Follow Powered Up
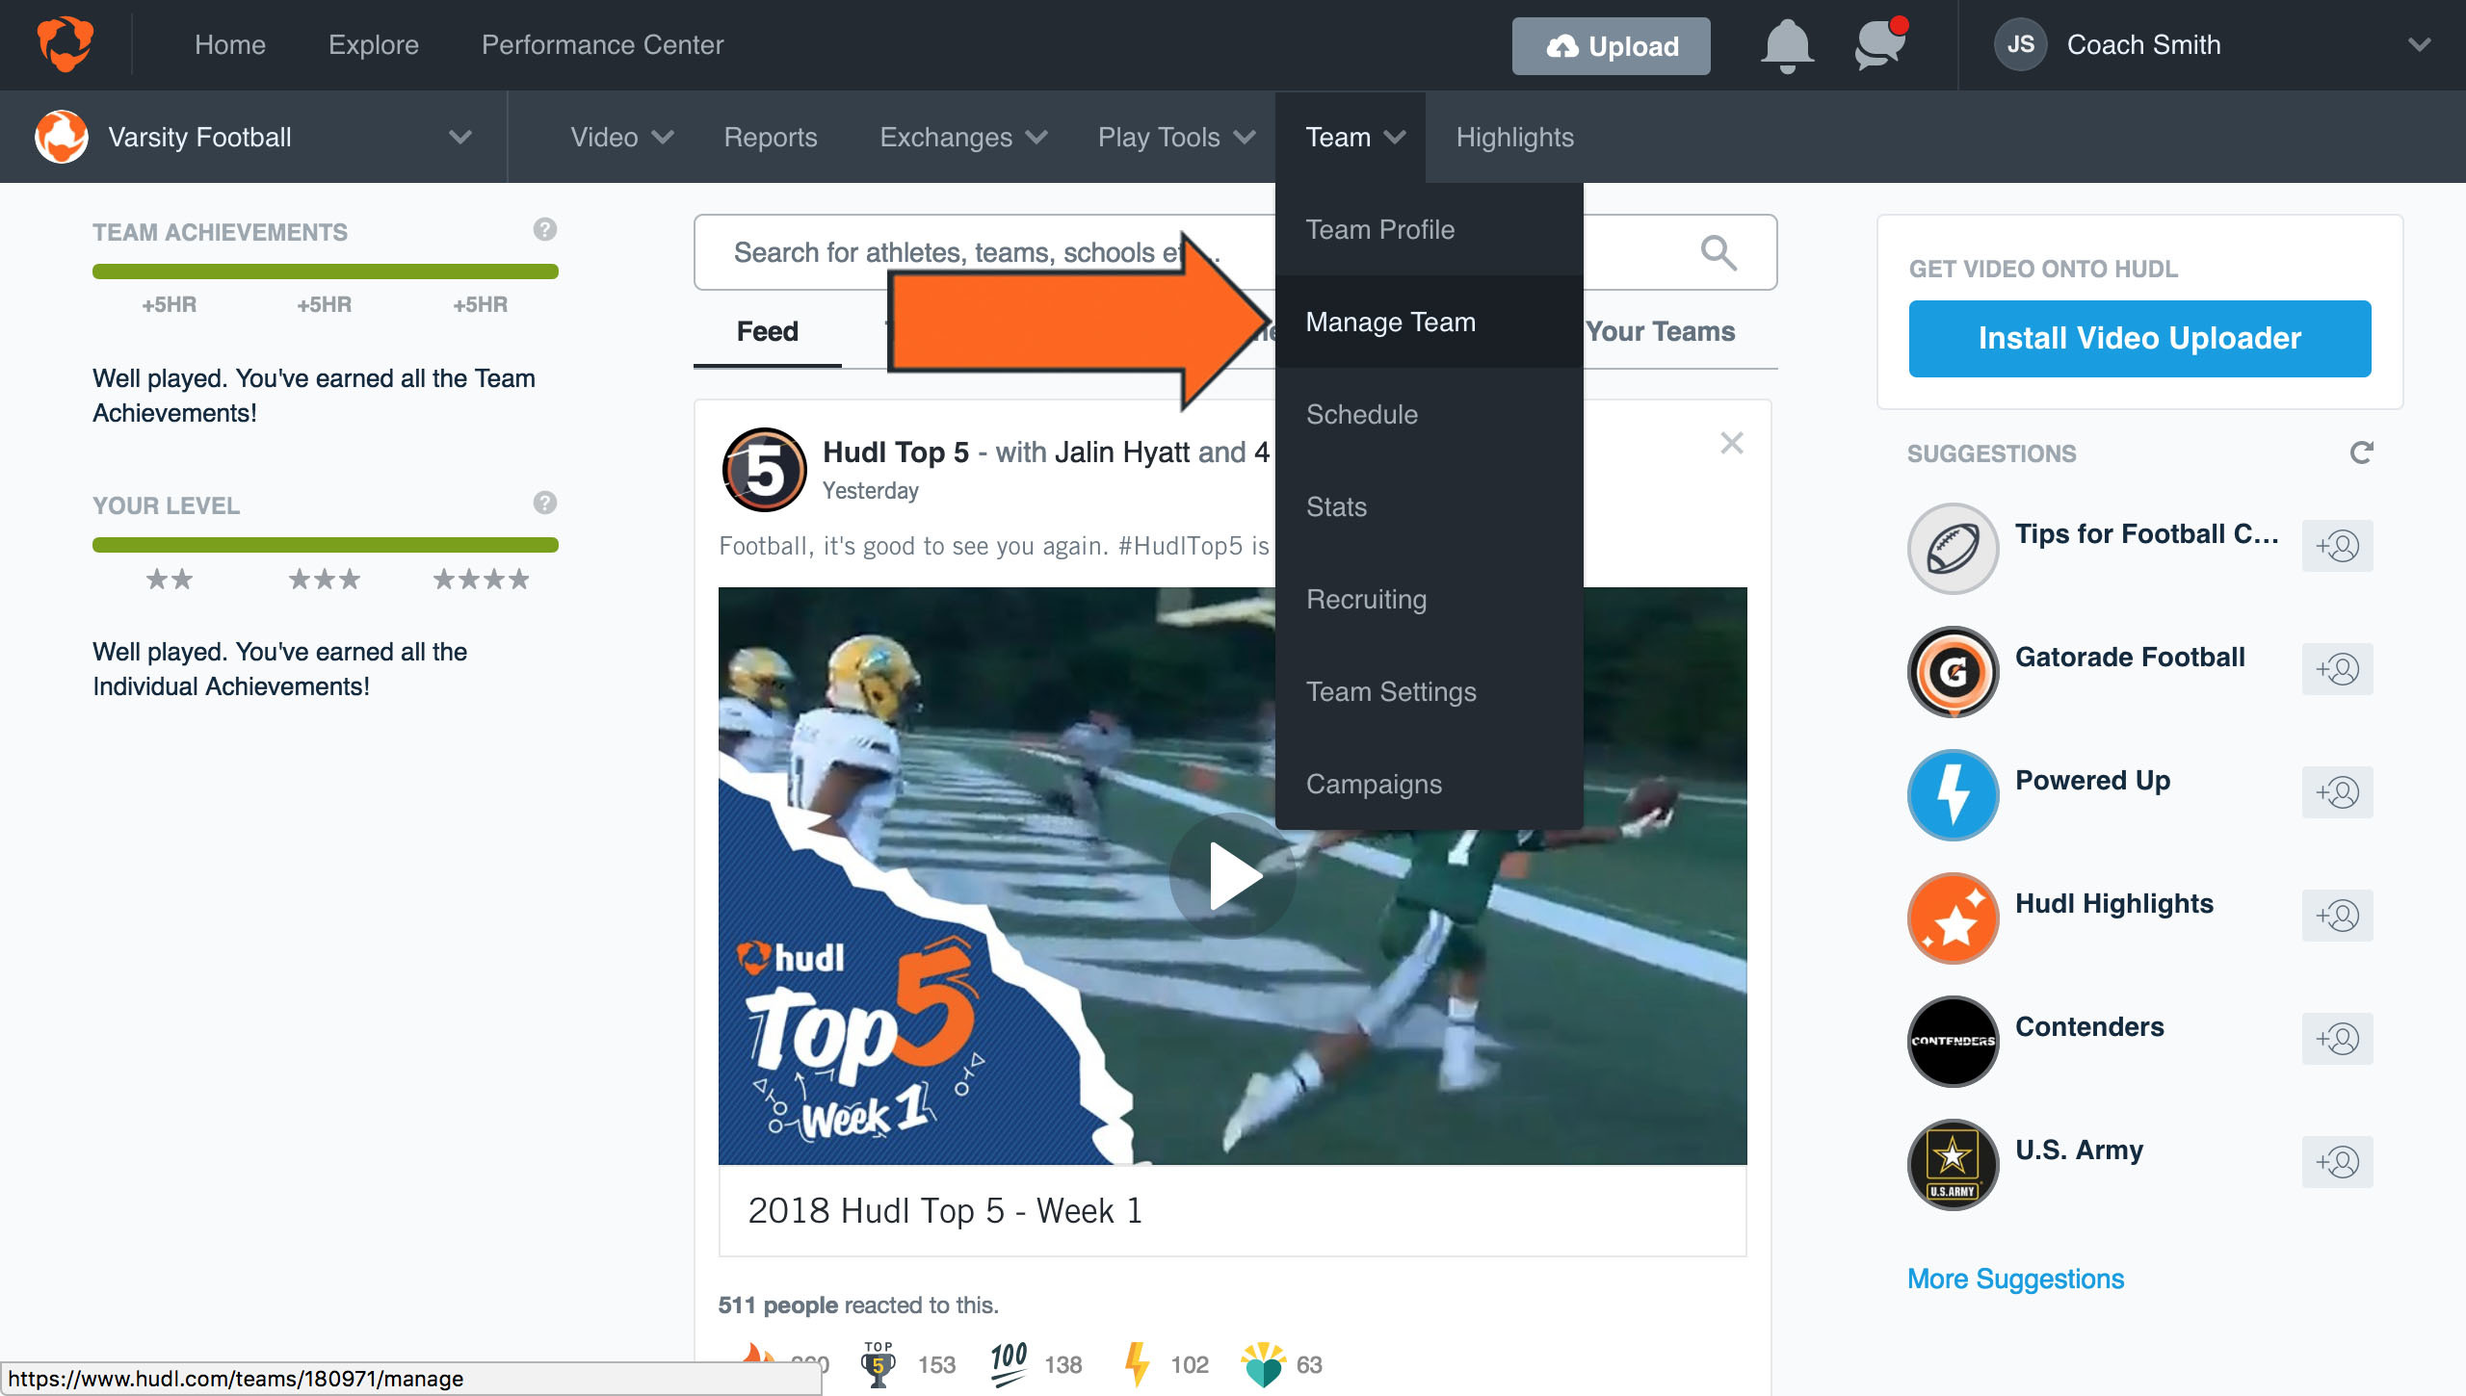This screenshot has width=2466, height=1396. coord(2338,792)
